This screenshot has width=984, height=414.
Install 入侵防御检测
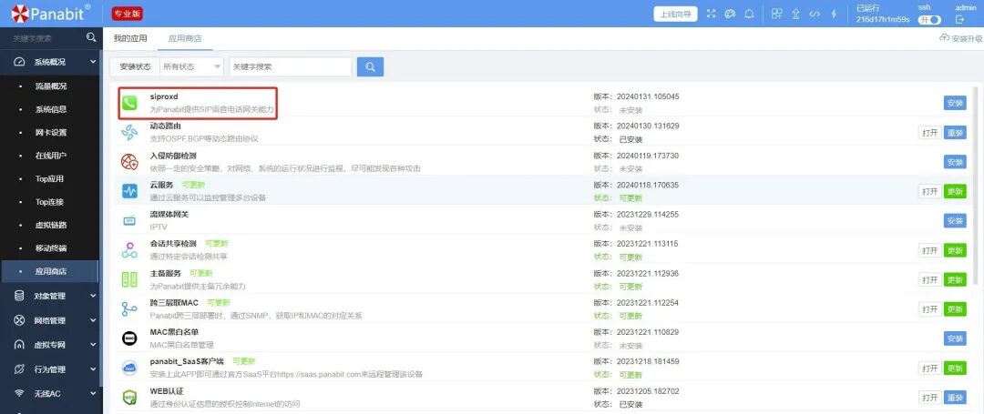click(955, 162)
